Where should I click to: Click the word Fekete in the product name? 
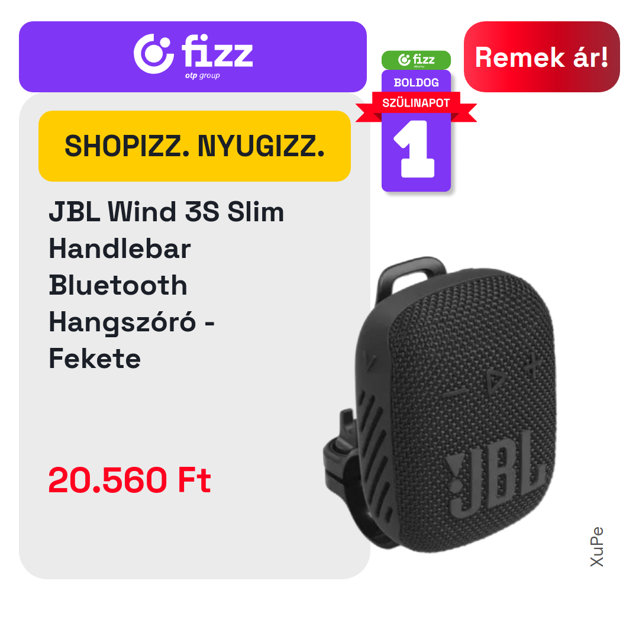coord(95,359)
